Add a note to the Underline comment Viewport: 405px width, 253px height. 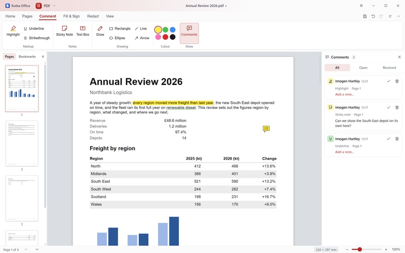pyautogui.click(x=344, y=152)
